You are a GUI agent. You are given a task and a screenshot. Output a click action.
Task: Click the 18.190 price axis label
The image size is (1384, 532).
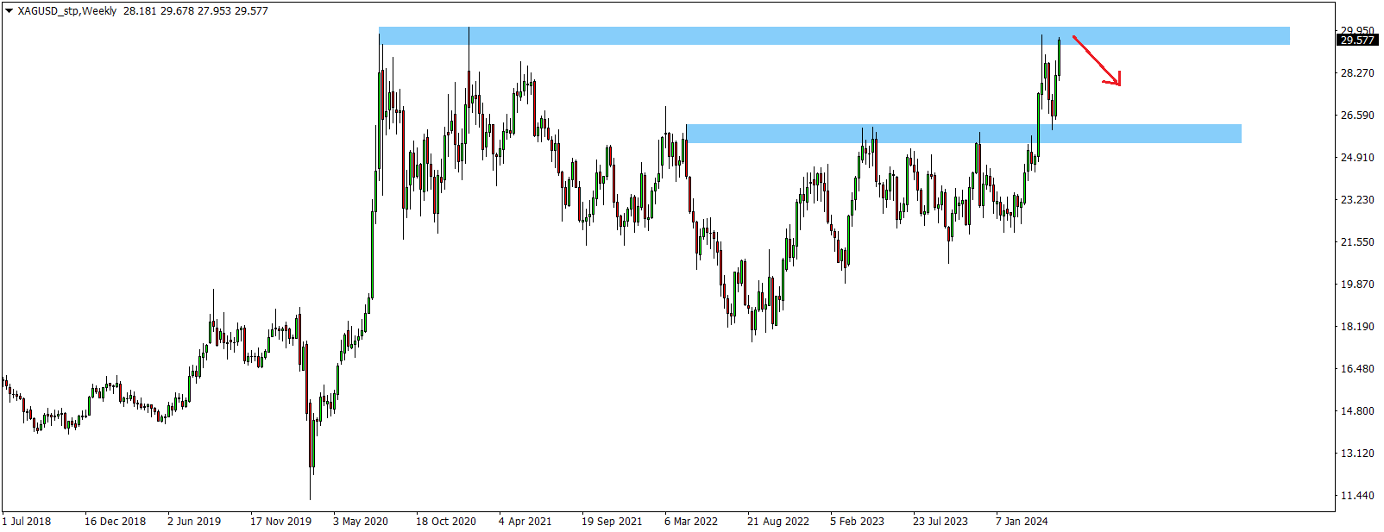point(1357,327)
